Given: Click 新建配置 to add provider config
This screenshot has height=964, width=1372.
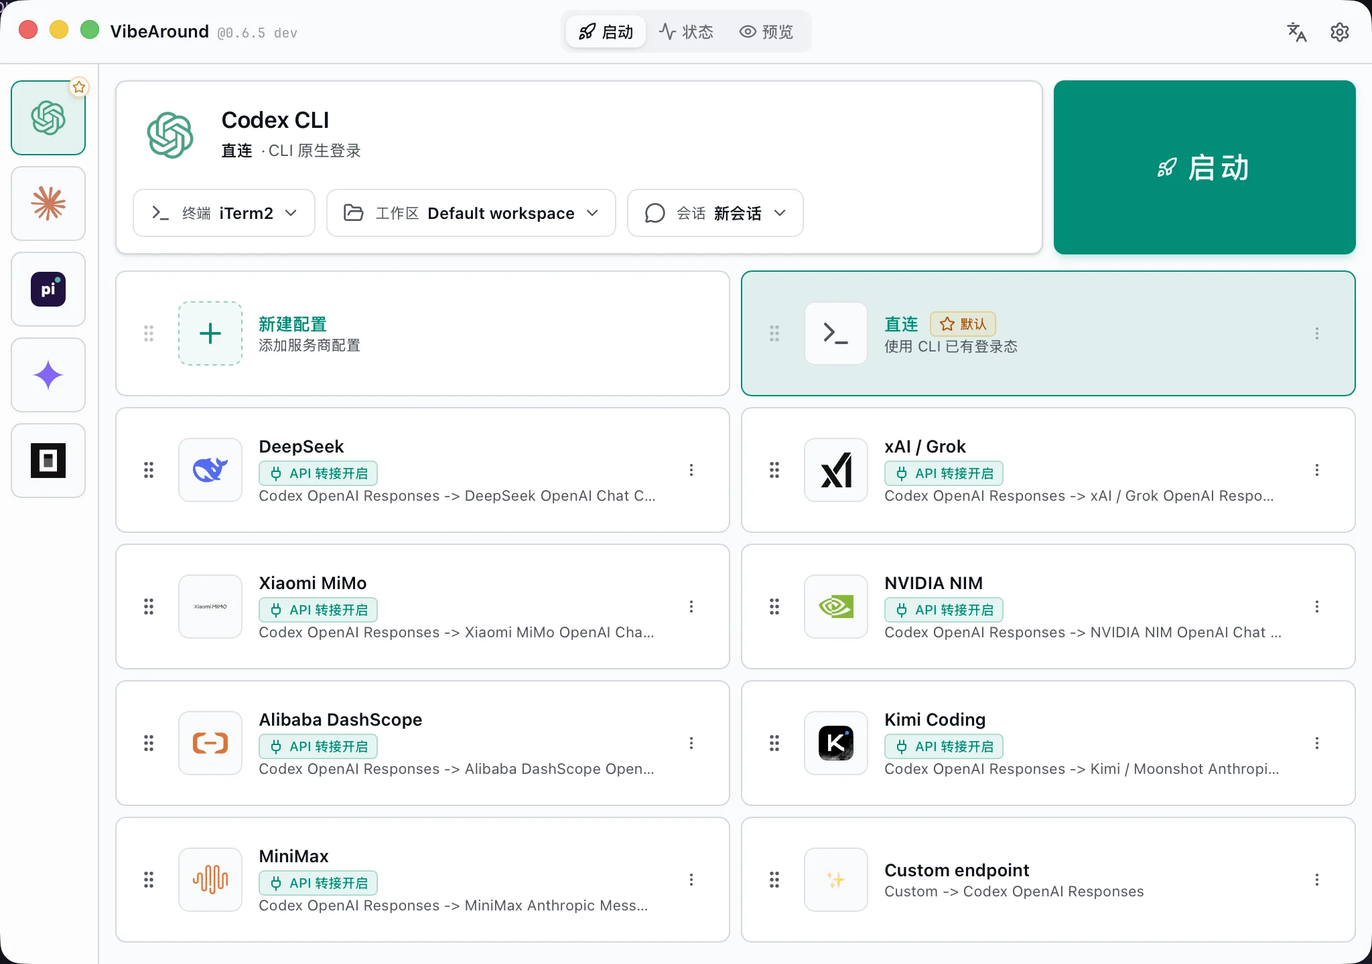Looking at the screenshot, I should (293, 324).
